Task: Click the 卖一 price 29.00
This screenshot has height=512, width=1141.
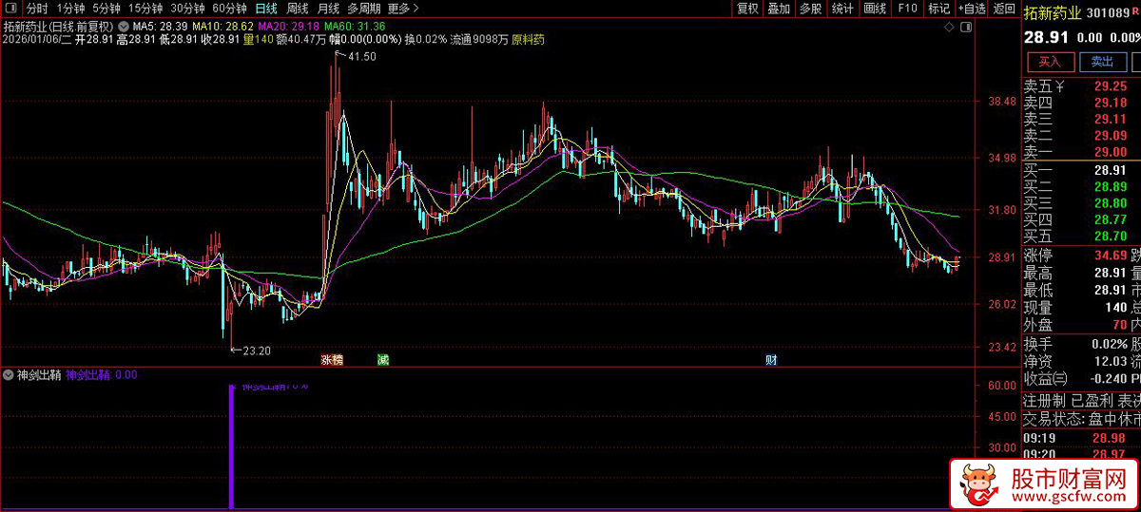Action: (x=1111, y=152)
